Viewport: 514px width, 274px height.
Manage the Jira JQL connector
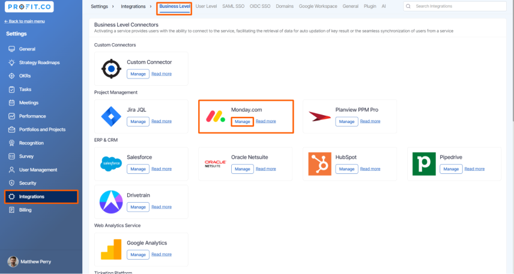(x=138, y=122)
